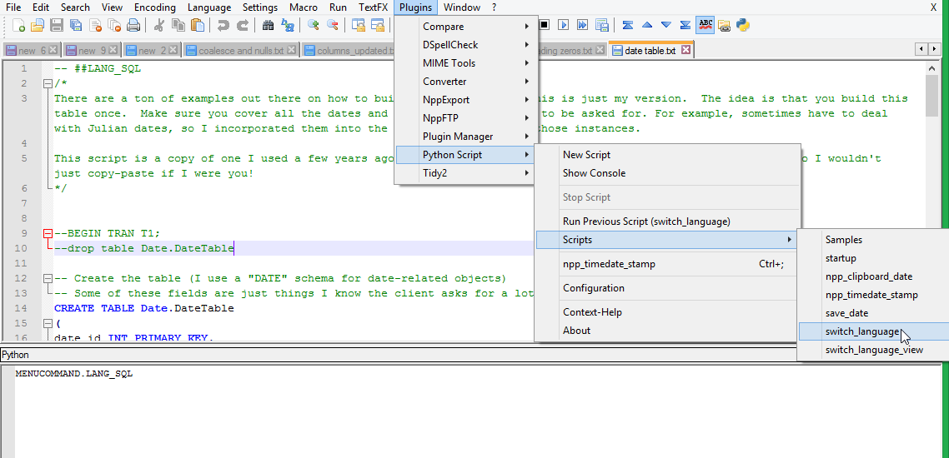
Task: Create a new document with toolbar icon
Action: point(18,25)
